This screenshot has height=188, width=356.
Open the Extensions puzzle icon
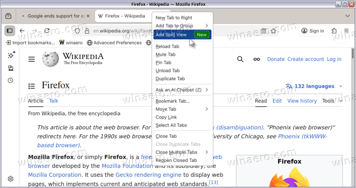(x=334, y=31)
